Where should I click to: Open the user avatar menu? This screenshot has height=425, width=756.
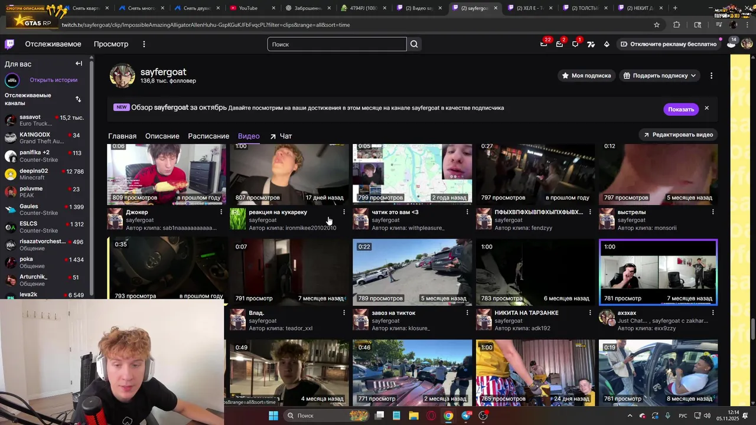747,44
